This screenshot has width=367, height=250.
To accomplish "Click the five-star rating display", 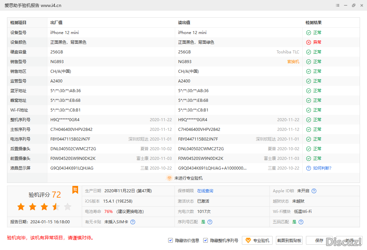I will (x=44, y=207).
